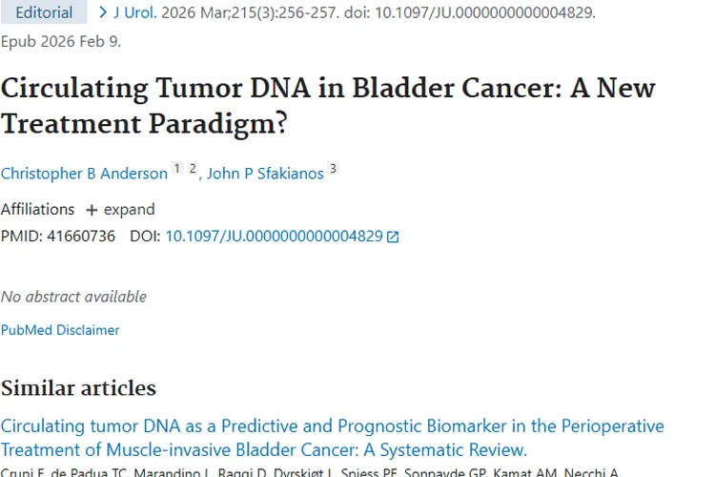This screenshot has height=477, width=715.
Task: Open the PubMed Disclaimer link
Action: [60, 330]
